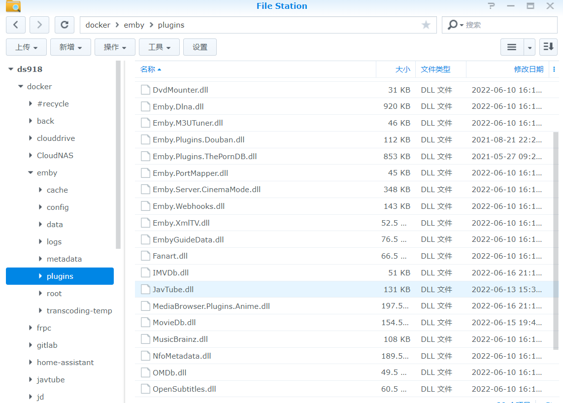The image size is (563, 403).
Task: Open the 操作 action dropdown
Action: click(115, 47)
